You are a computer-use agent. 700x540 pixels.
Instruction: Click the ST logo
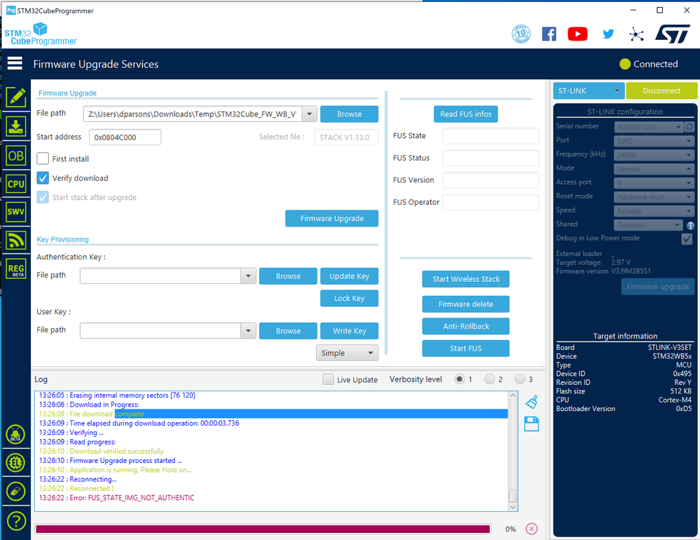pyautogui.click(x=673, y=34)
